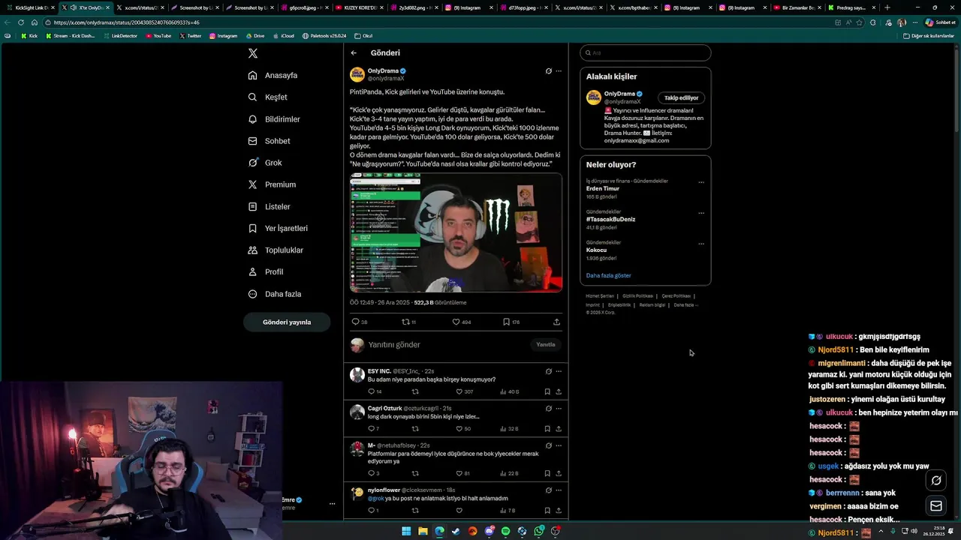Image resolution: width=961 pixels, height=540 pixels.
Task: Go back with the Gönderi arrow
Action: (354, 53)
